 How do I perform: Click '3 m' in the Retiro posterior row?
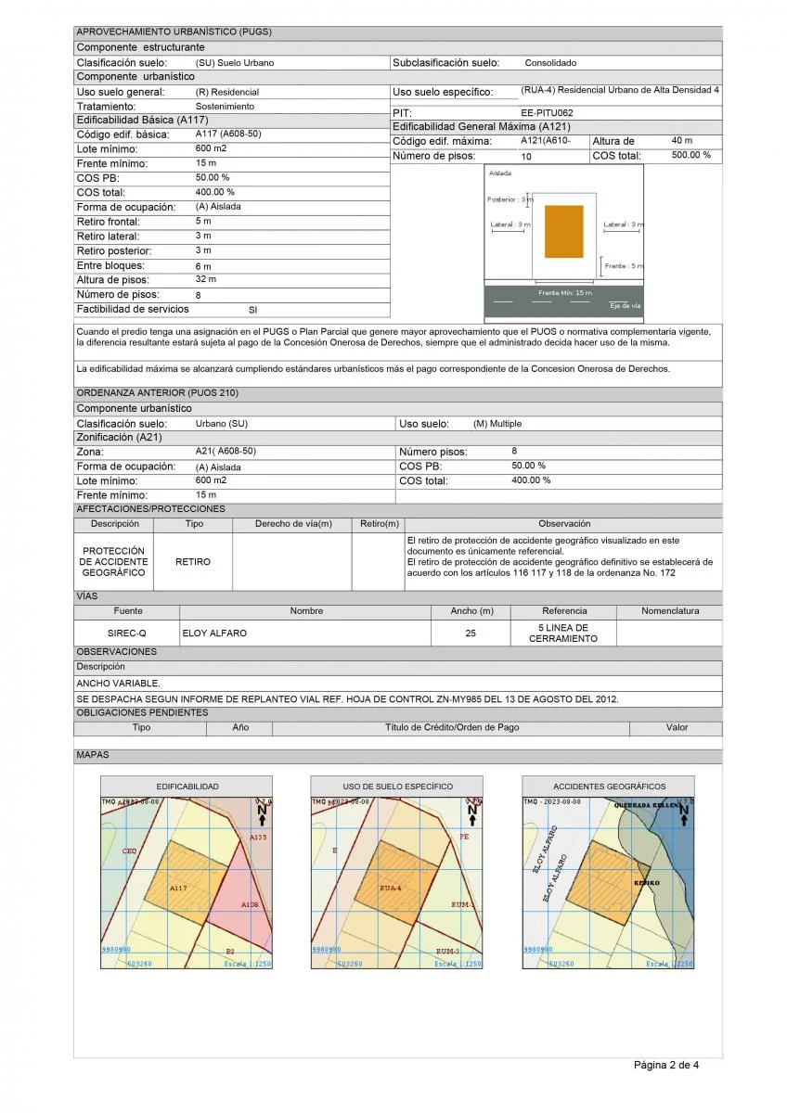(203, 250)
